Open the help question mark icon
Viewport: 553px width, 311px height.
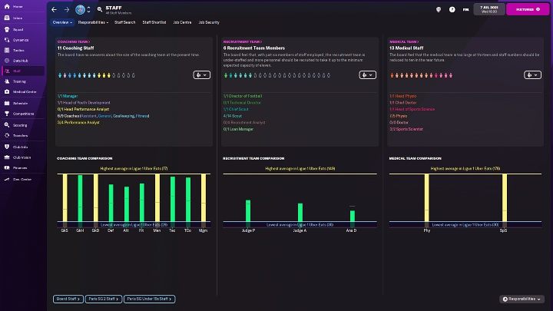pos(452,10)
